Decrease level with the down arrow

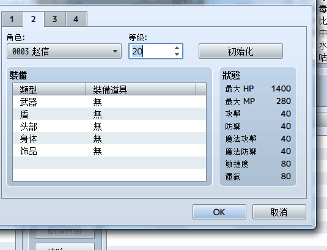[177, 54]
